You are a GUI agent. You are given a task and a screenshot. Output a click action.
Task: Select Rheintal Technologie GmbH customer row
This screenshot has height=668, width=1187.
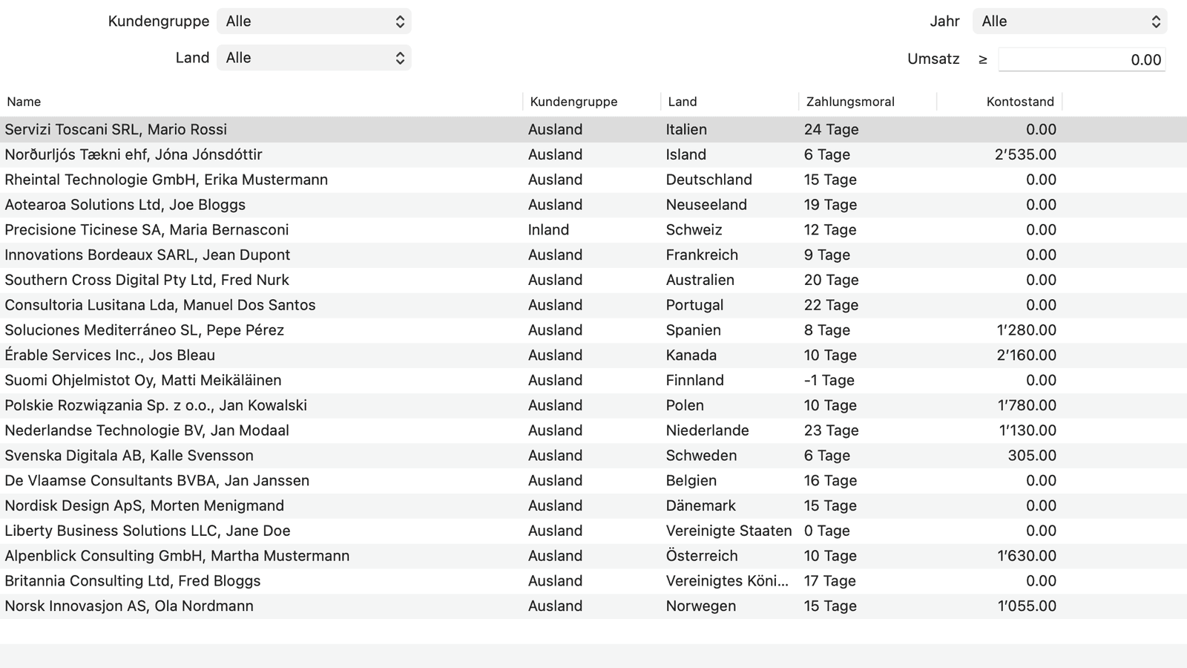[x=166, y=180]
